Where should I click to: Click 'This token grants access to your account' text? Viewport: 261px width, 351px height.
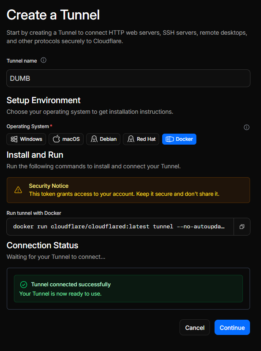(82, 194)
